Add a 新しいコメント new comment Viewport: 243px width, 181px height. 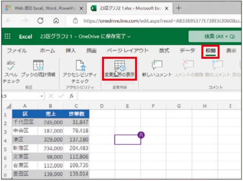click(x=157, y=68)
